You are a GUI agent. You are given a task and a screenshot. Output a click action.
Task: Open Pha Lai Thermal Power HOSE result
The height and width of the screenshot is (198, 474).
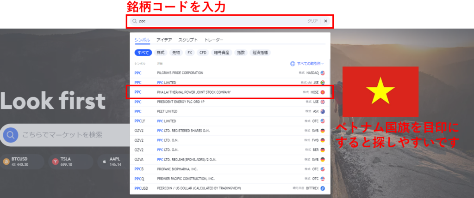tap(230, 92)
